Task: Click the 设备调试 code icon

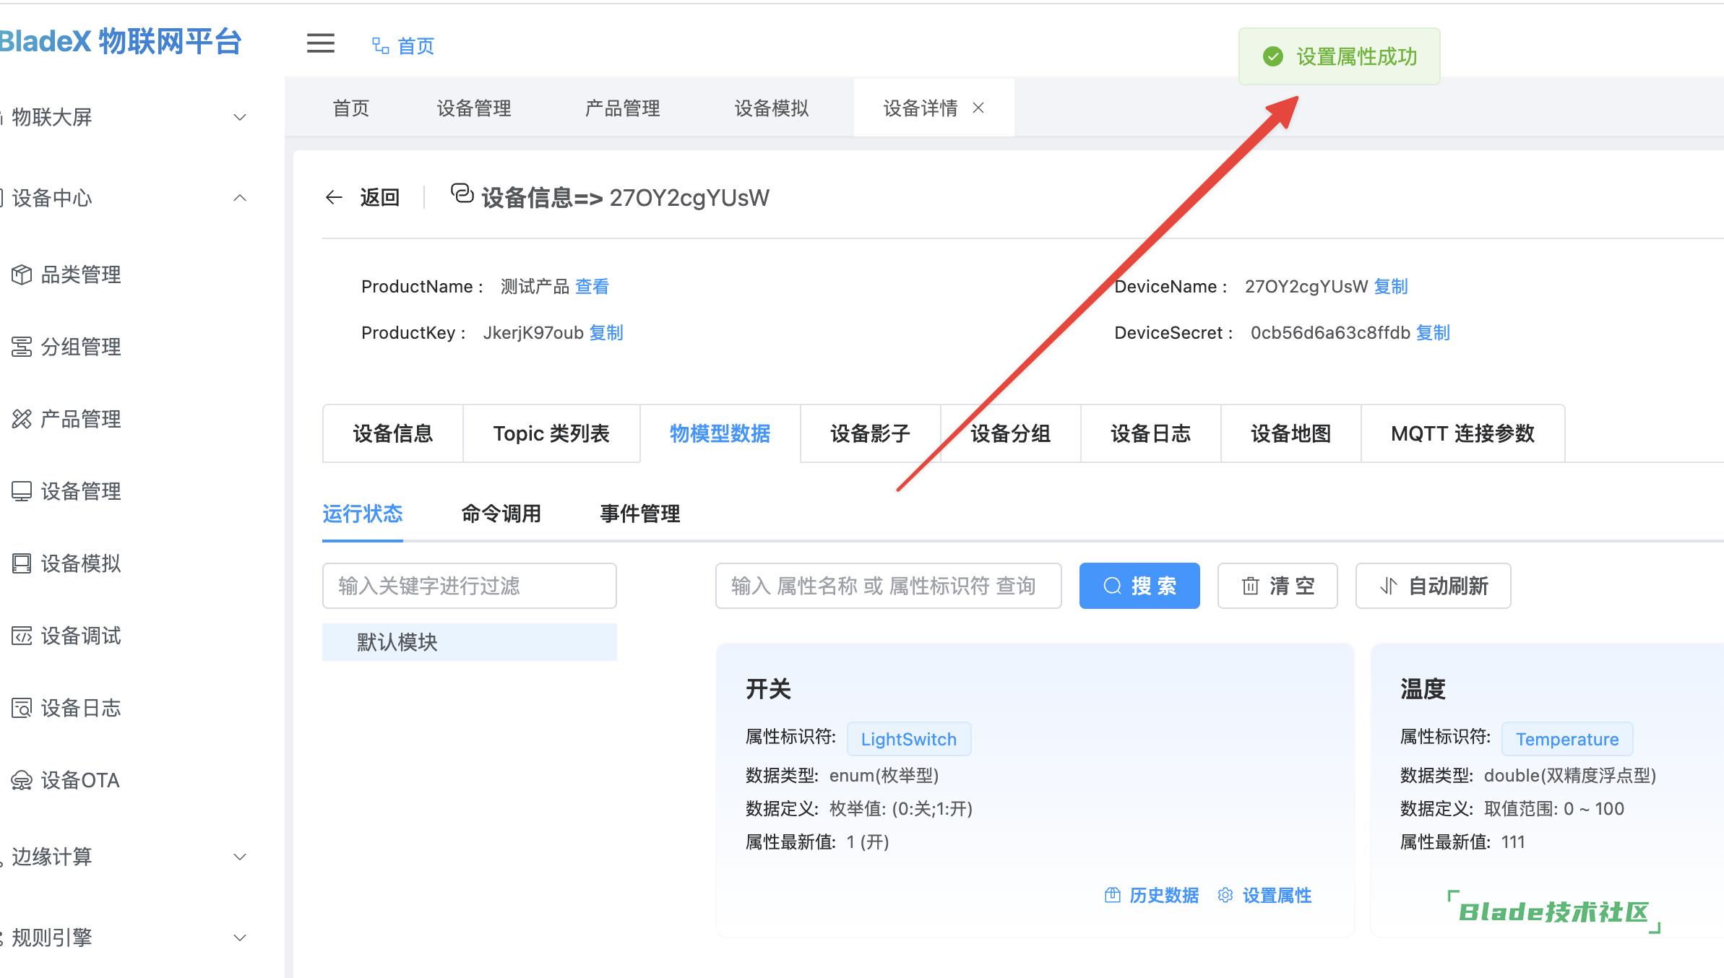Action: (22, 636)
